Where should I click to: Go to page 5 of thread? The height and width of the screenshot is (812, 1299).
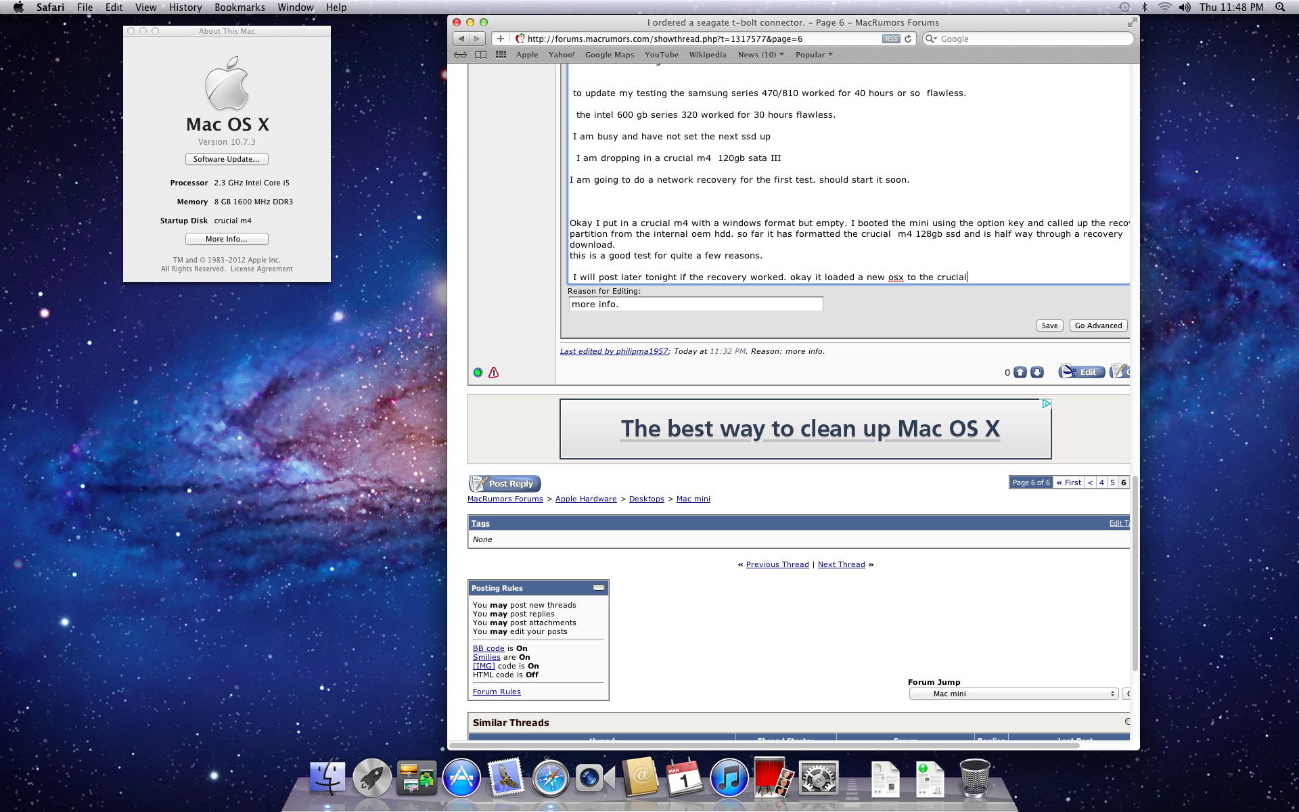[x=1112, y=482]
